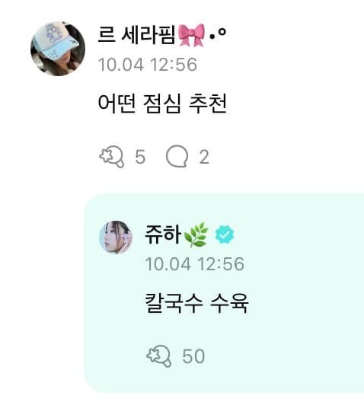Visit the 르 세라핌 user profile name
364x405 pixels.
tap(136, 34)
